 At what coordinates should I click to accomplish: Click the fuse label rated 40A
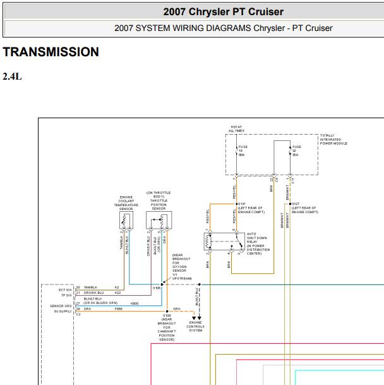point(243,150)
